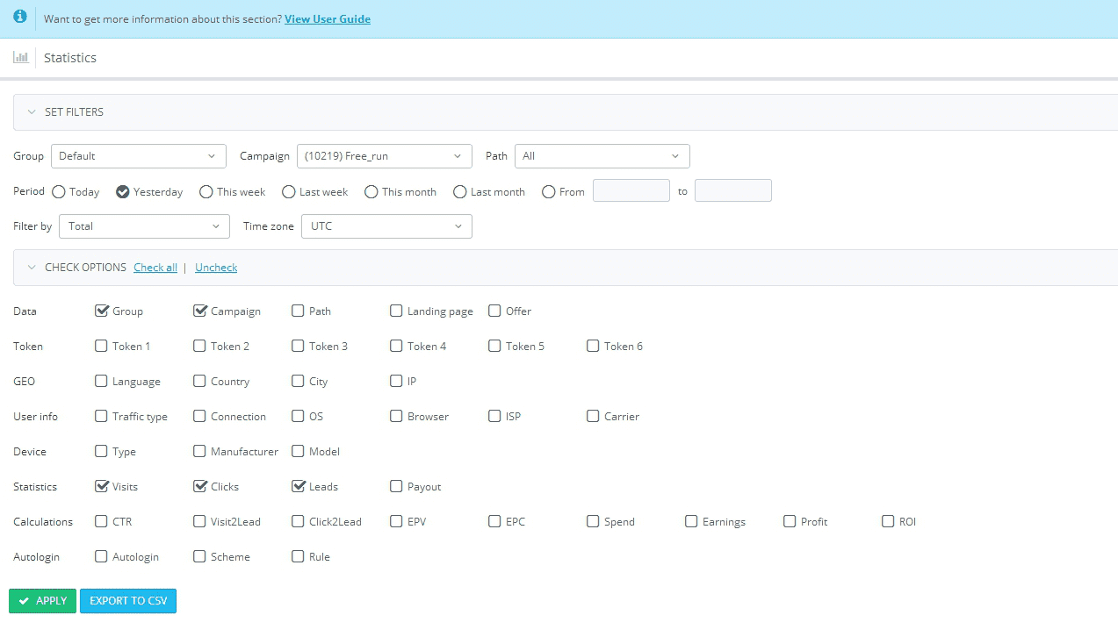Open the Time zone dropdown showing UTC
1118x644 pixels.
(386, 226)
